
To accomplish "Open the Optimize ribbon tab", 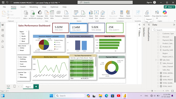I will coord(54,7).
